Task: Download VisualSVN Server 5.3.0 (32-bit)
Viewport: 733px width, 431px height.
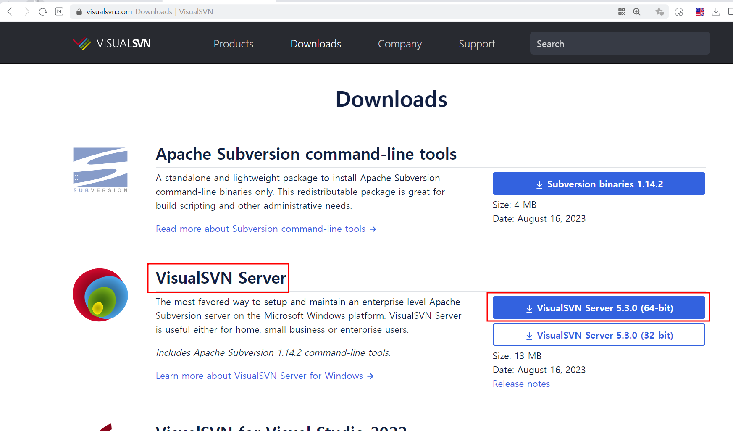Action: pos(599,335)
